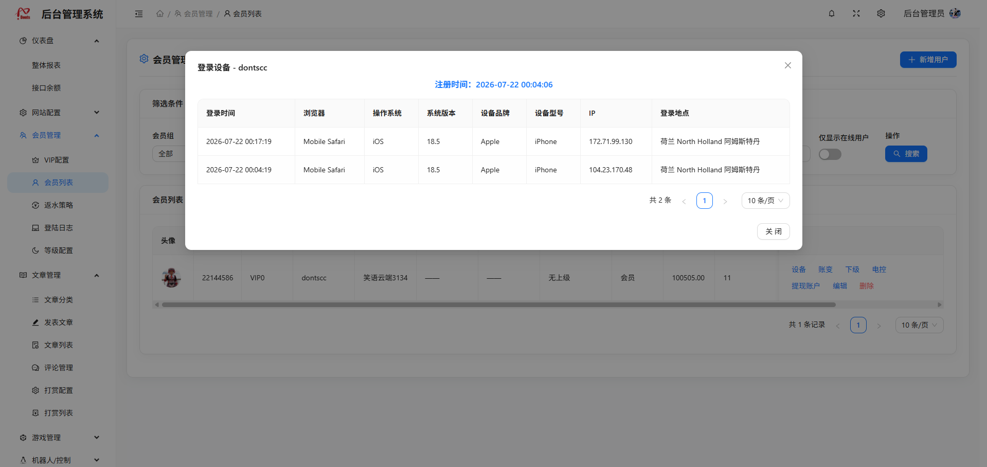Click the 关闭 button in dialog
Image resolution: width=987 pixels, height=467 pixels.
point(773,231)
